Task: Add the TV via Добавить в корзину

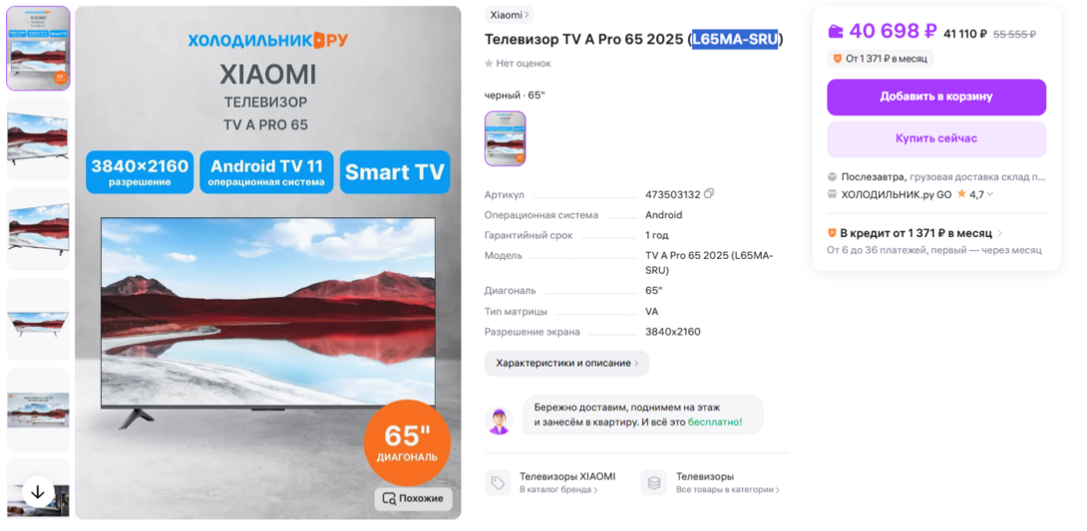Action: click(935, 97)
